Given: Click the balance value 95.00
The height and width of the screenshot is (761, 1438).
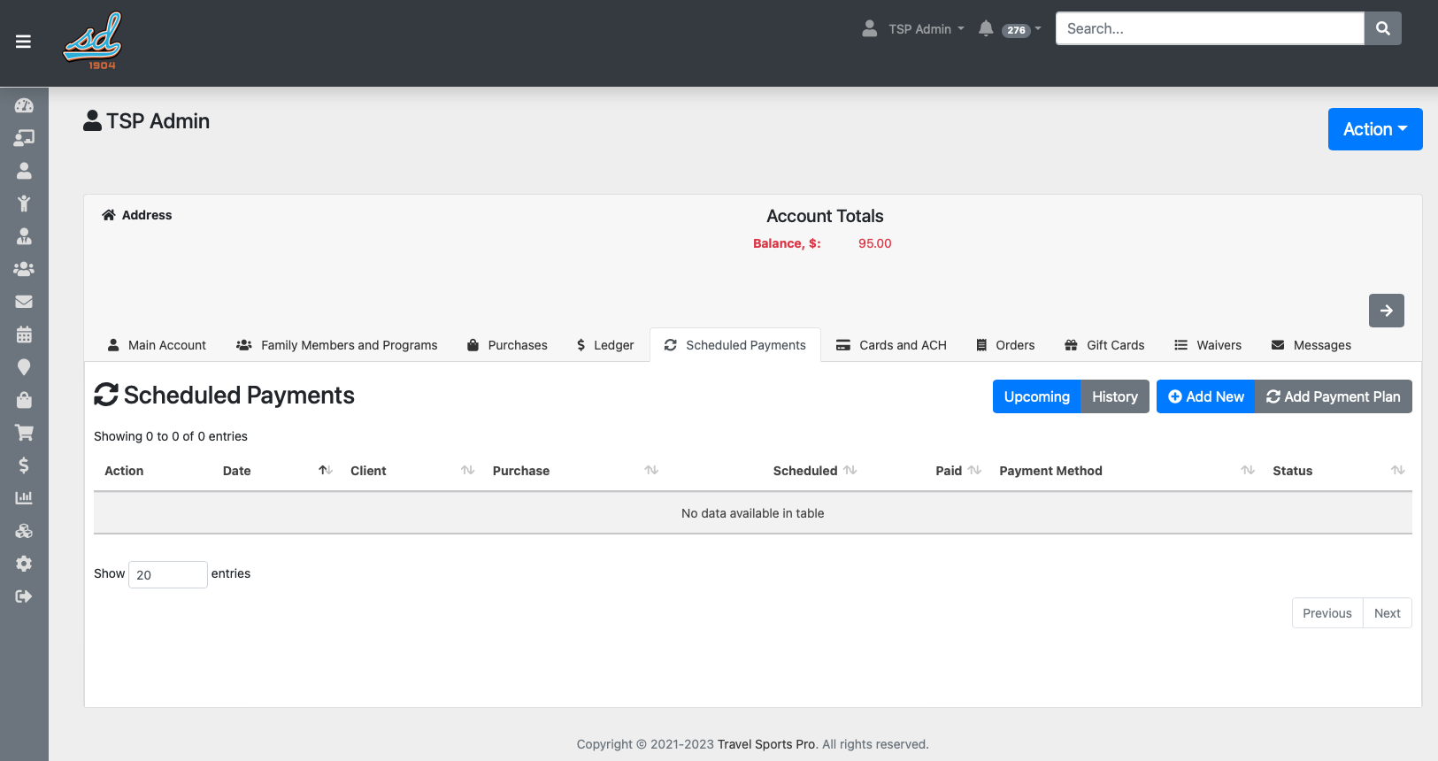Looking at the screenshot, I should [875, 243].
